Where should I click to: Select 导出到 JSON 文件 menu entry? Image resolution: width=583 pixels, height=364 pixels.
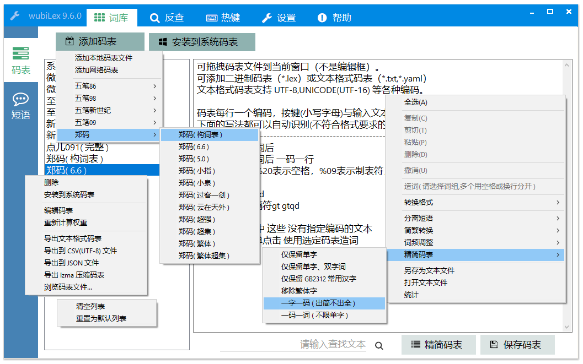[x=86, y=263]
